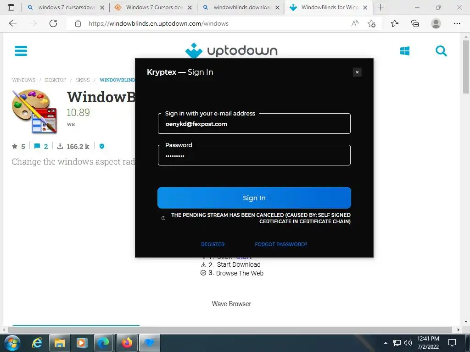The image size is (470, 352).
Task: Click the Uptodown logo
Action: [231, 50]
